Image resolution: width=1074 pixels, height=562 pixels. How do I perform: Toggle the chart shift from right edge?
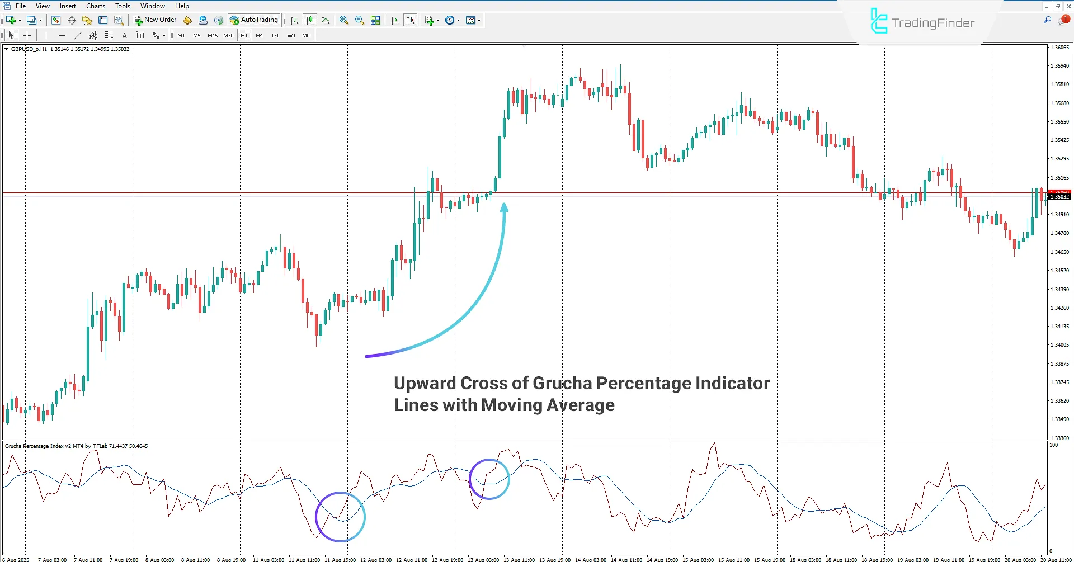[411, 20]
